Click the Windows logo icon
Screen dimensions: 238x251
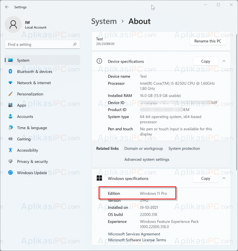(99, 178)
